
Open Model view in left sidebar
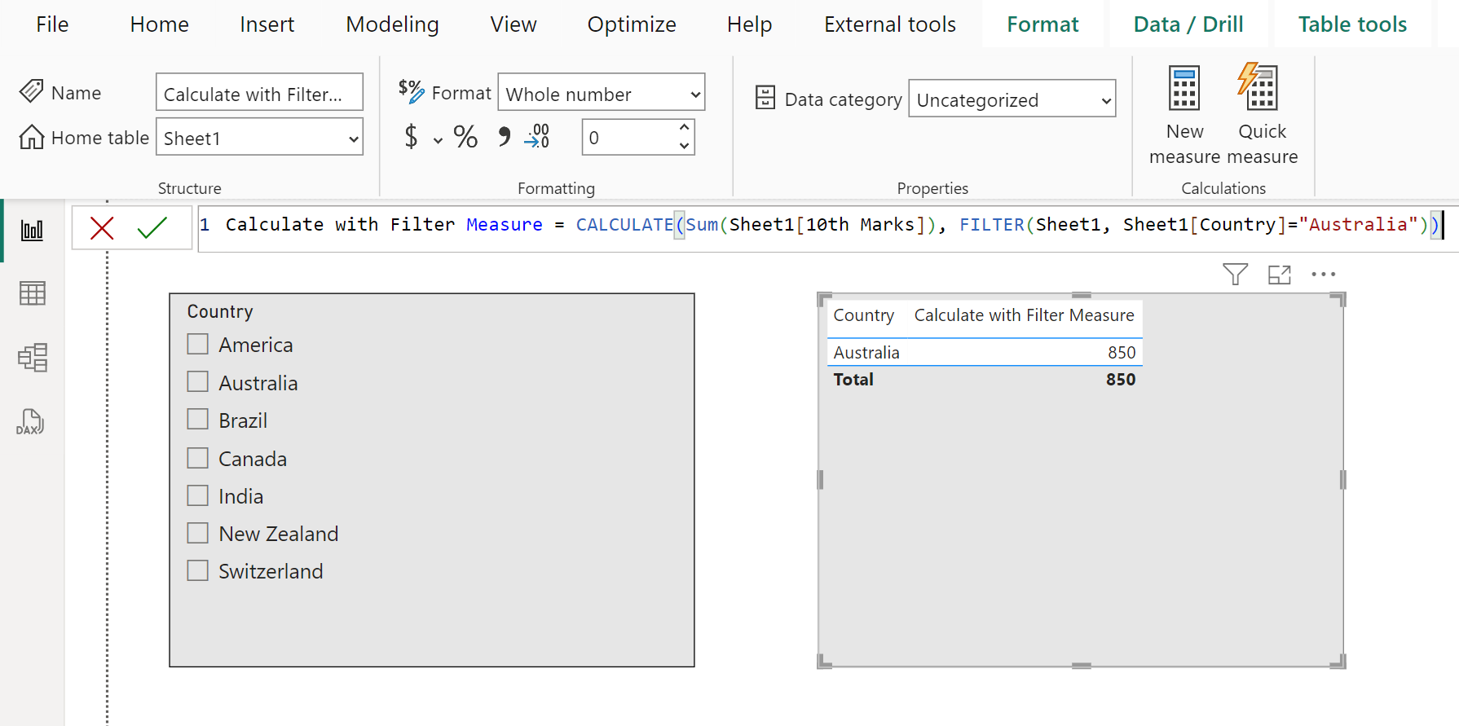point(32,358)
